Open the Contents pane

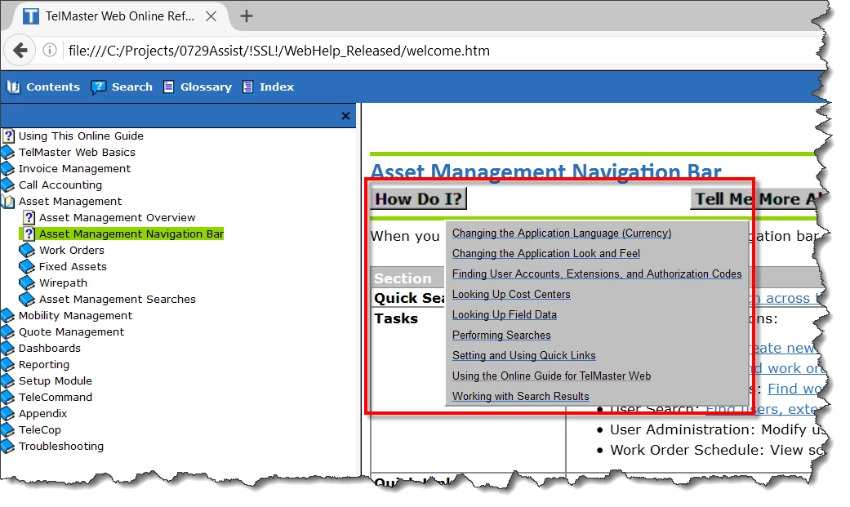[53, 87]
